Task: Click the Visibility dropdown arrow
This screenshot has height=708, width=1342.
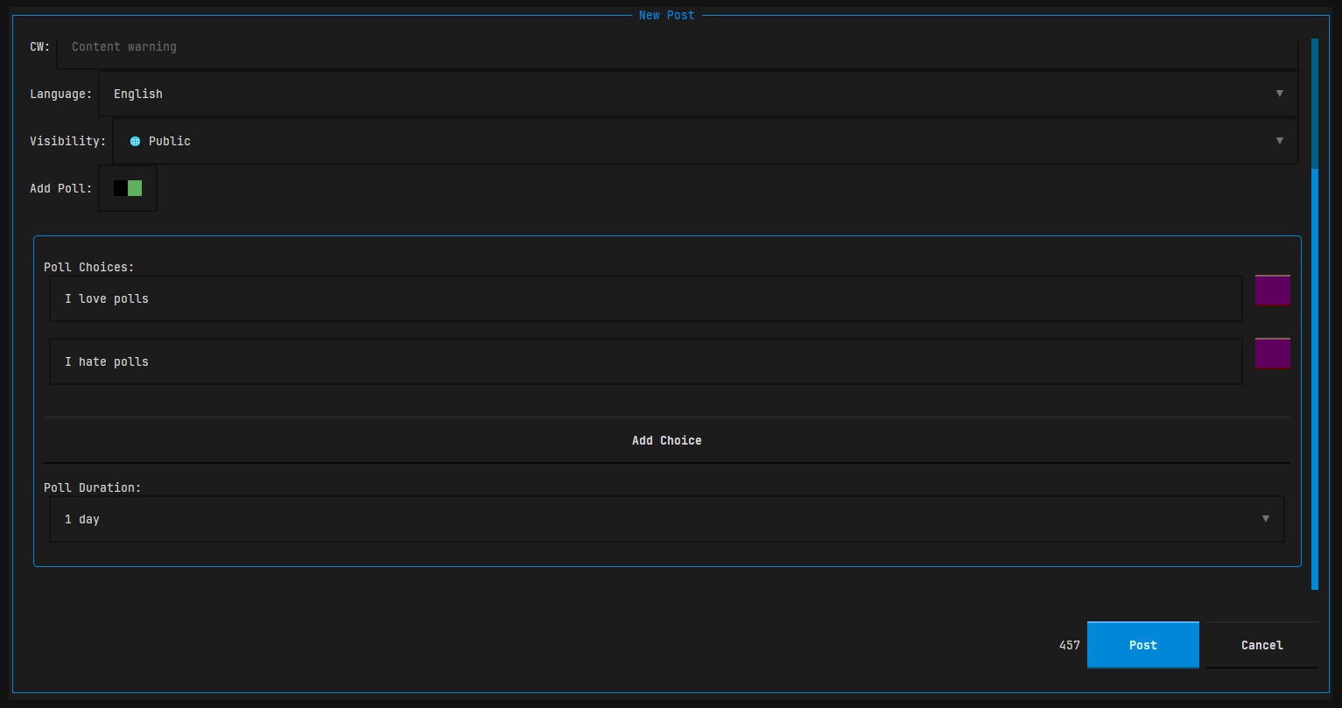Action: coord(1280,140)
